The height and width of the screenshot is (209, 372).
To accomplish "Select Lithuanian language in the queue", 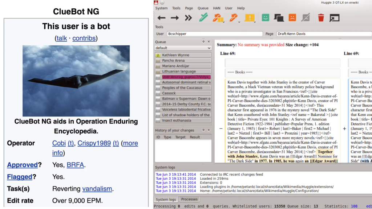I will [x=183, y=71].
